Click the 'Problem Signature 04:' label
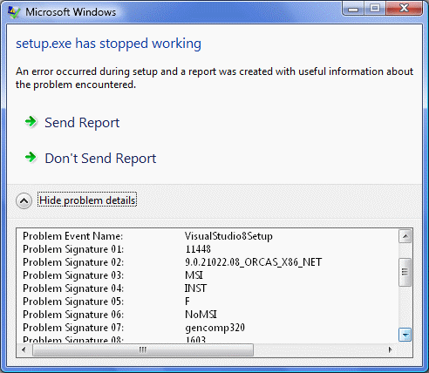This screenshot has height=373, width=429. 73,288
